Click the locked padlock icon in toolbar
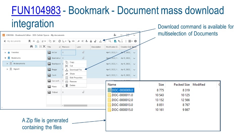The image size is (242, 134). point(91,41)
